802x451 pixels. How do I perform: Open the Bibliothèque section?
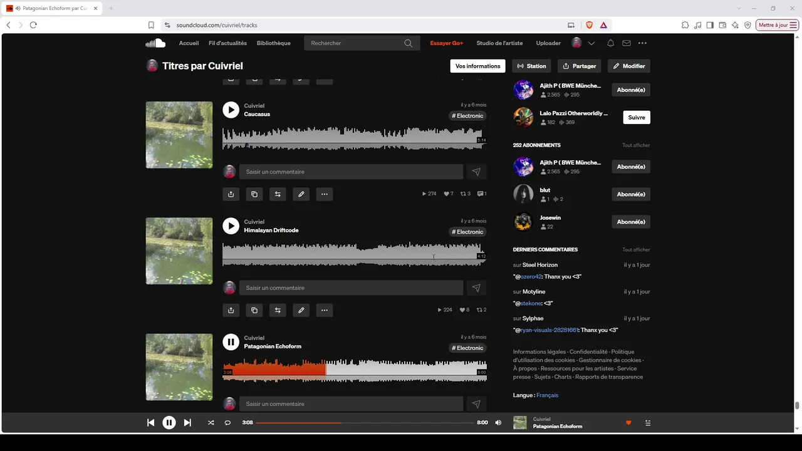point(274,43)
